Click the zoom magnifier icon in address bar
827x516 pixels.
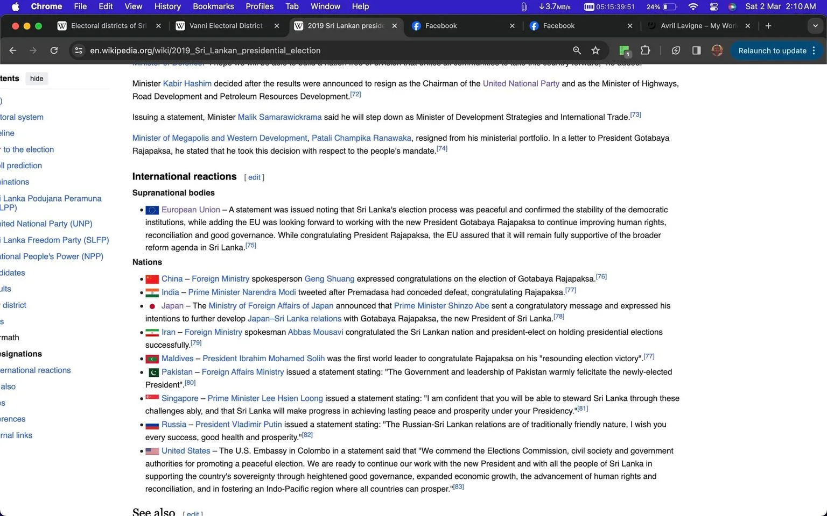point(577,51)
